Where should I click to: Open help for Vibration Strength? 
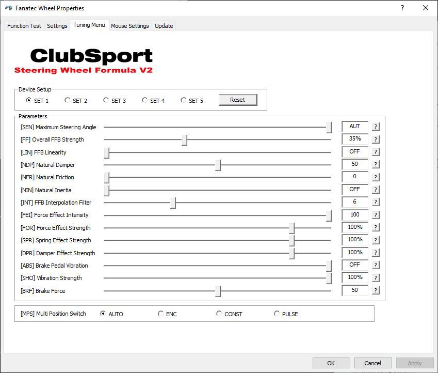[x=376, y=278]
